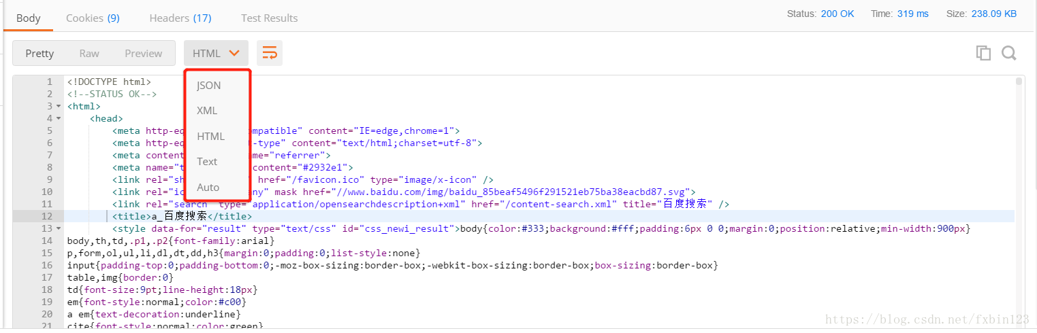The height and width of the screenshot is (333, 1037).
Task: Open the Headers (17) tab
Action: point(180,18)
